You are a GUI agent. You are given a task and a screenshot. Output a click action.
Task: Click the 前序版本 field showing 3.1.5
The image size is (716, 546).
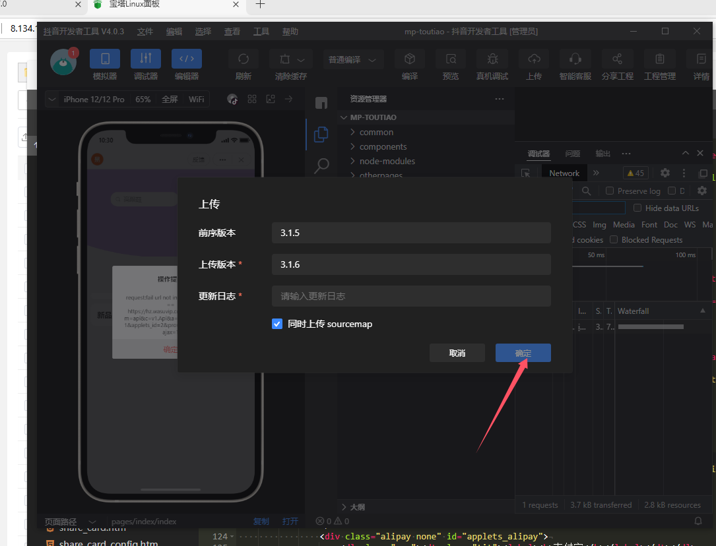click(x=411, y=233)
